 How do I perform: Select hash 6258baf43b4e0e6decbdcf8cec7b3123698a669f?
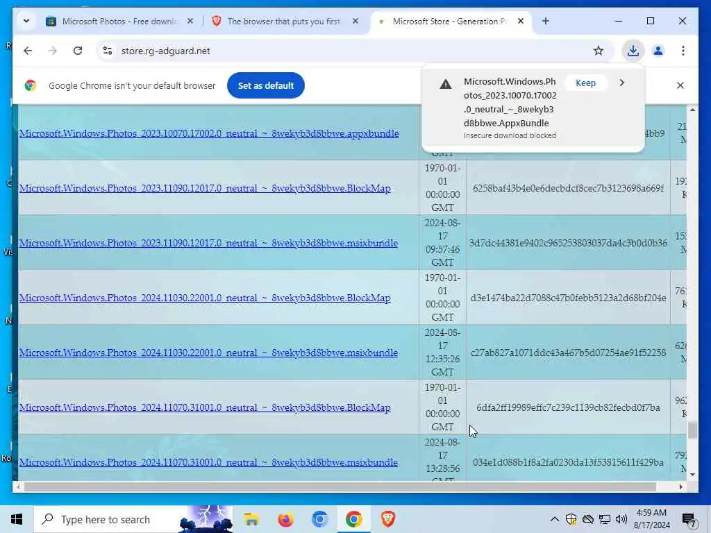[568, 188]
